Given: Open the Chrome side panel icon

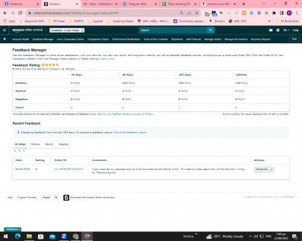Looking at the screenshot, I should [281, 13].
